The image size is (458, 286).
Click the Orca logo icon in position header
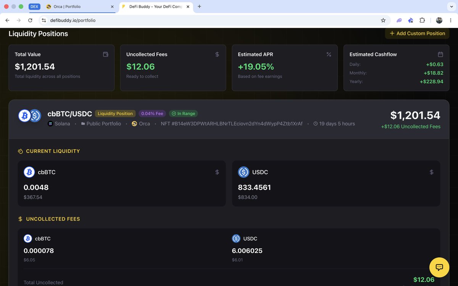click(134, 124)
